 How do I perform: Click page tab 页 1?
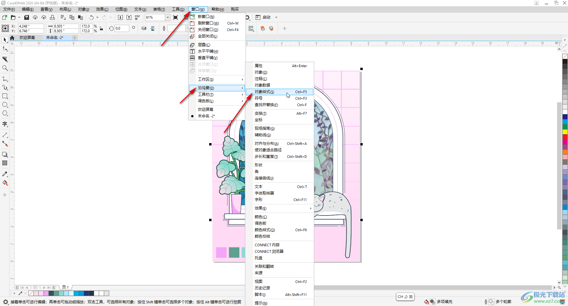point(66,287)
